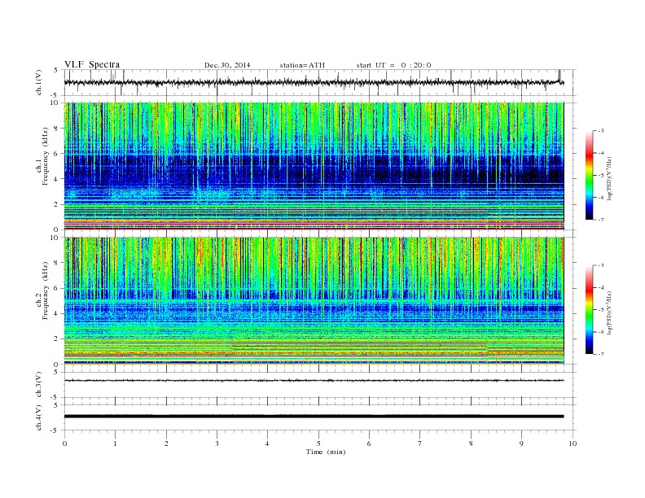The height and width of the screenshot is (498, 645).
Task: Click the time axis tick label '0'
Action: [64, 443]
